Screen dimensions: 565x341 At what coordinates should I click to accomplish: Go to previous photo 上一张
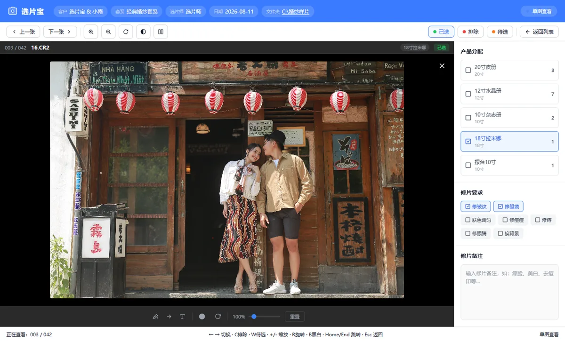click(x=23, y=32)
